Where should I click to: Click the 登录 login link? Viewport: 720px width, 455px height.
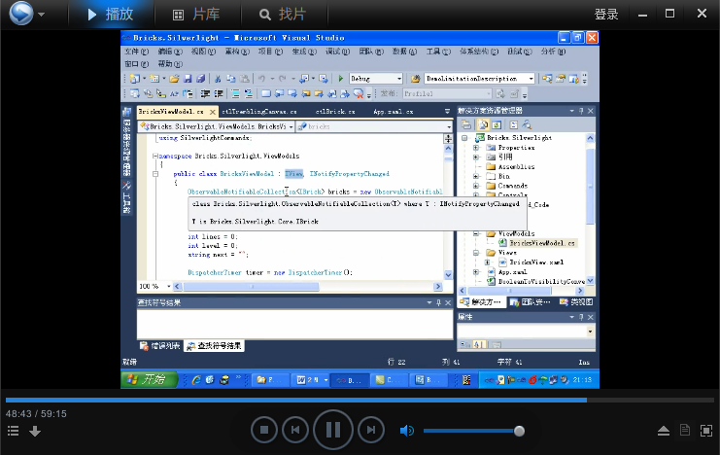coord(606,15)
